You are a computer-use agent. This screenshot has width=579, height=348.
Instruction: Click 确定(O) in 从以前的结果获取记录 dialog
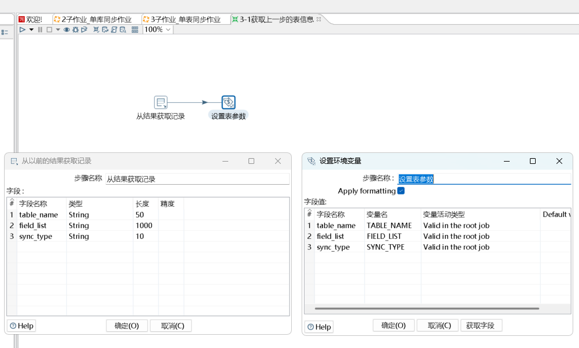point(127,326)
